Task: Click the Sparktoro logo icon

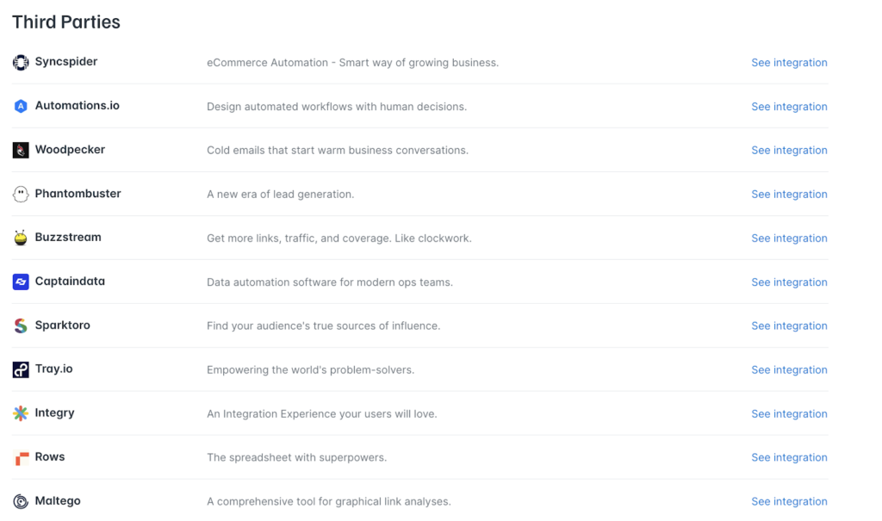Action: coord(19,326)
